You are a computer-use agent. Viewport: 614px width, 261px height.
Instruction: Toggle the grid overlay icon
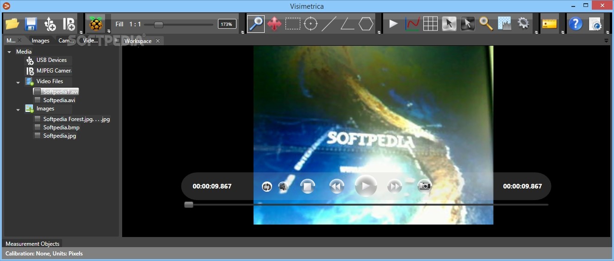(430, 24)
